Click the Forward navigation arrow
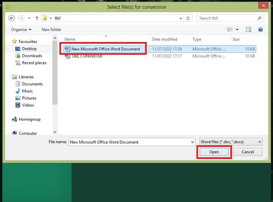 point(21,18)
